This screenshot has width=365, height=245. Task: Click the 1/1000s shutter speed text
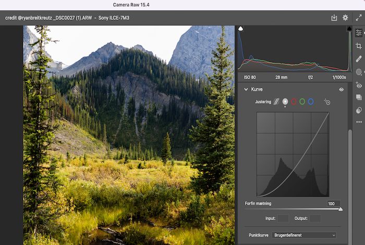[339, 78]
